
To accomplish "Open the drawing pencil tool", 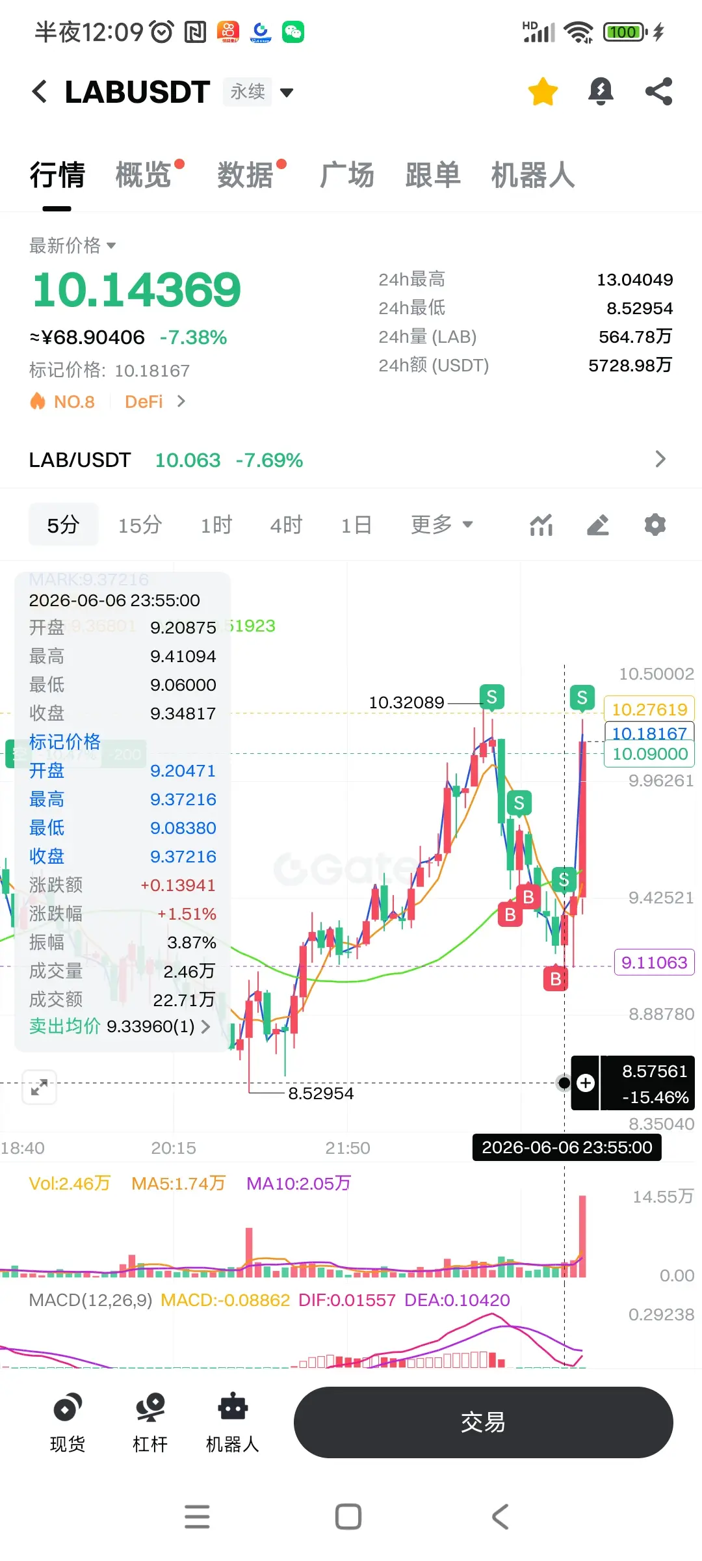I will coord(598,525).
